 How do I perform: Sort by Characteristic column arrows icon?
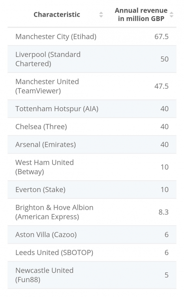(x=101, y=15)
